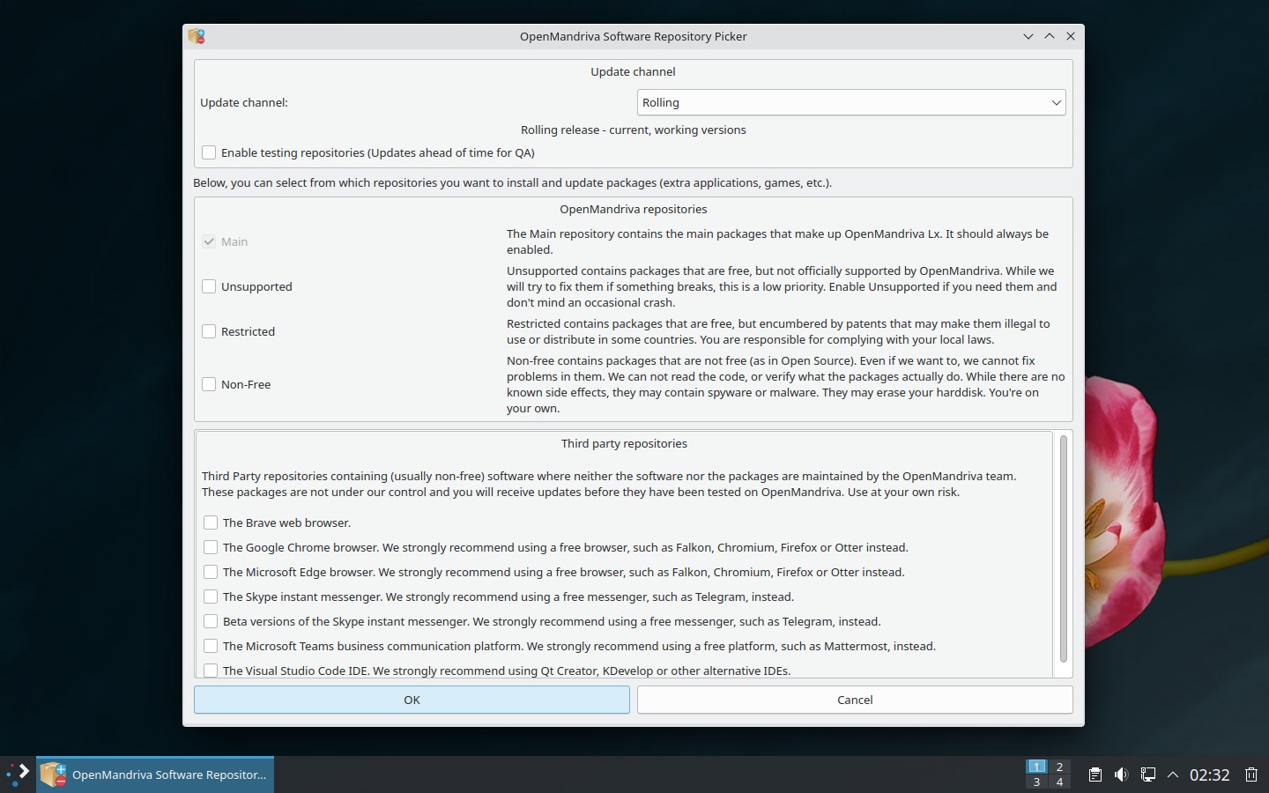The width and height of the screenshot is (1269, 793).
Task: Confirm with the OK button
Action: (x=412, y=700)
